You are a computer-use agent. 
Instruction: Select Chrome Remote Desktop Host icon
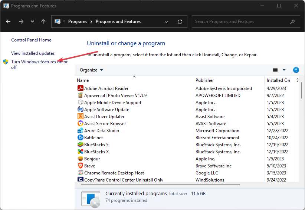(x=81, y=173)
